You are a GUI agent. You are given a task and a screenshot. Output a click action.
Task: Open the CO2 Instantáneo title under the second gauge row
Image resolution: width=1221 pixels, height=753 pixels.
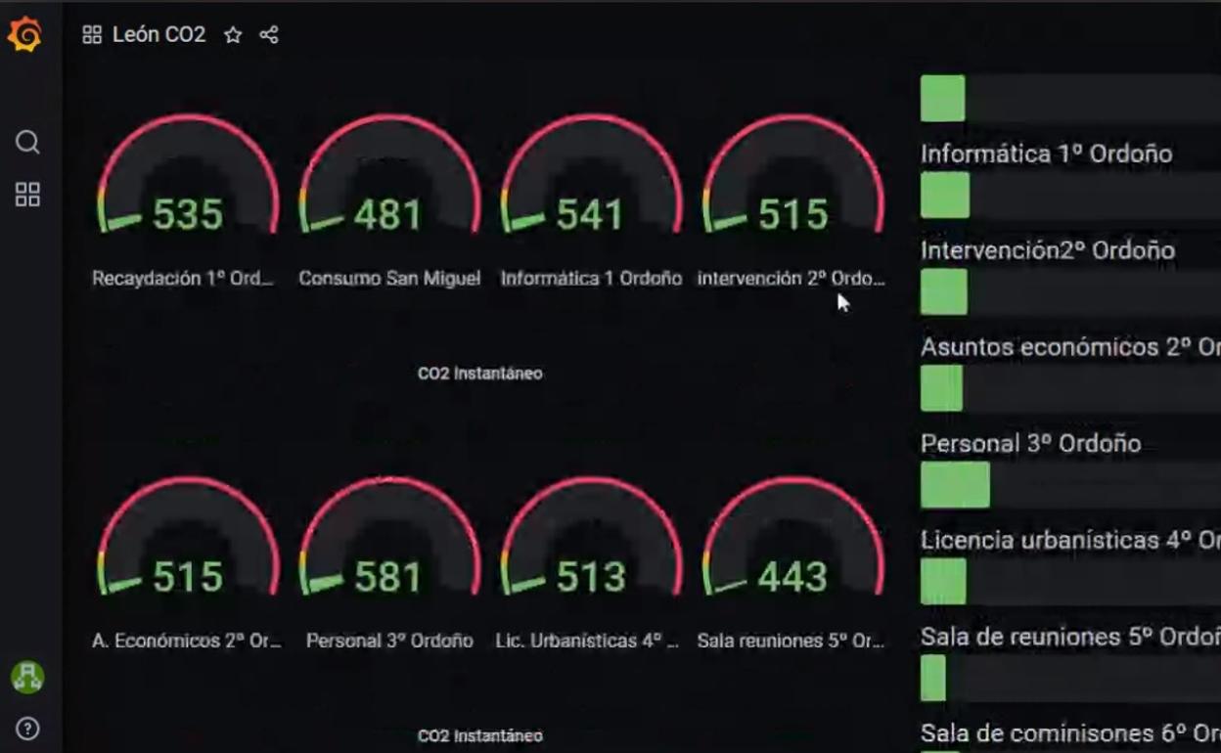479,735
